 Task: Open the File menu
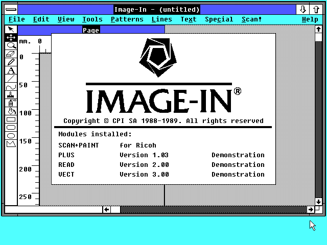click(17, 19)
